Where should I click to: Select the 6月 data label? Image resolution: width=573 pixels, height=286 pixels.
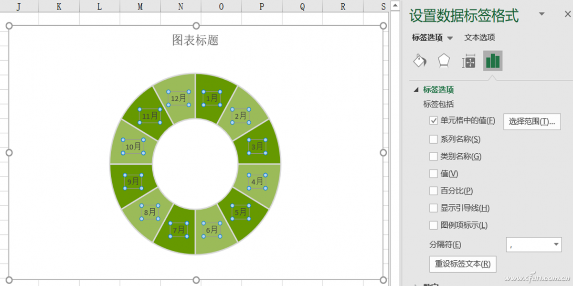[x=211, y=230]
